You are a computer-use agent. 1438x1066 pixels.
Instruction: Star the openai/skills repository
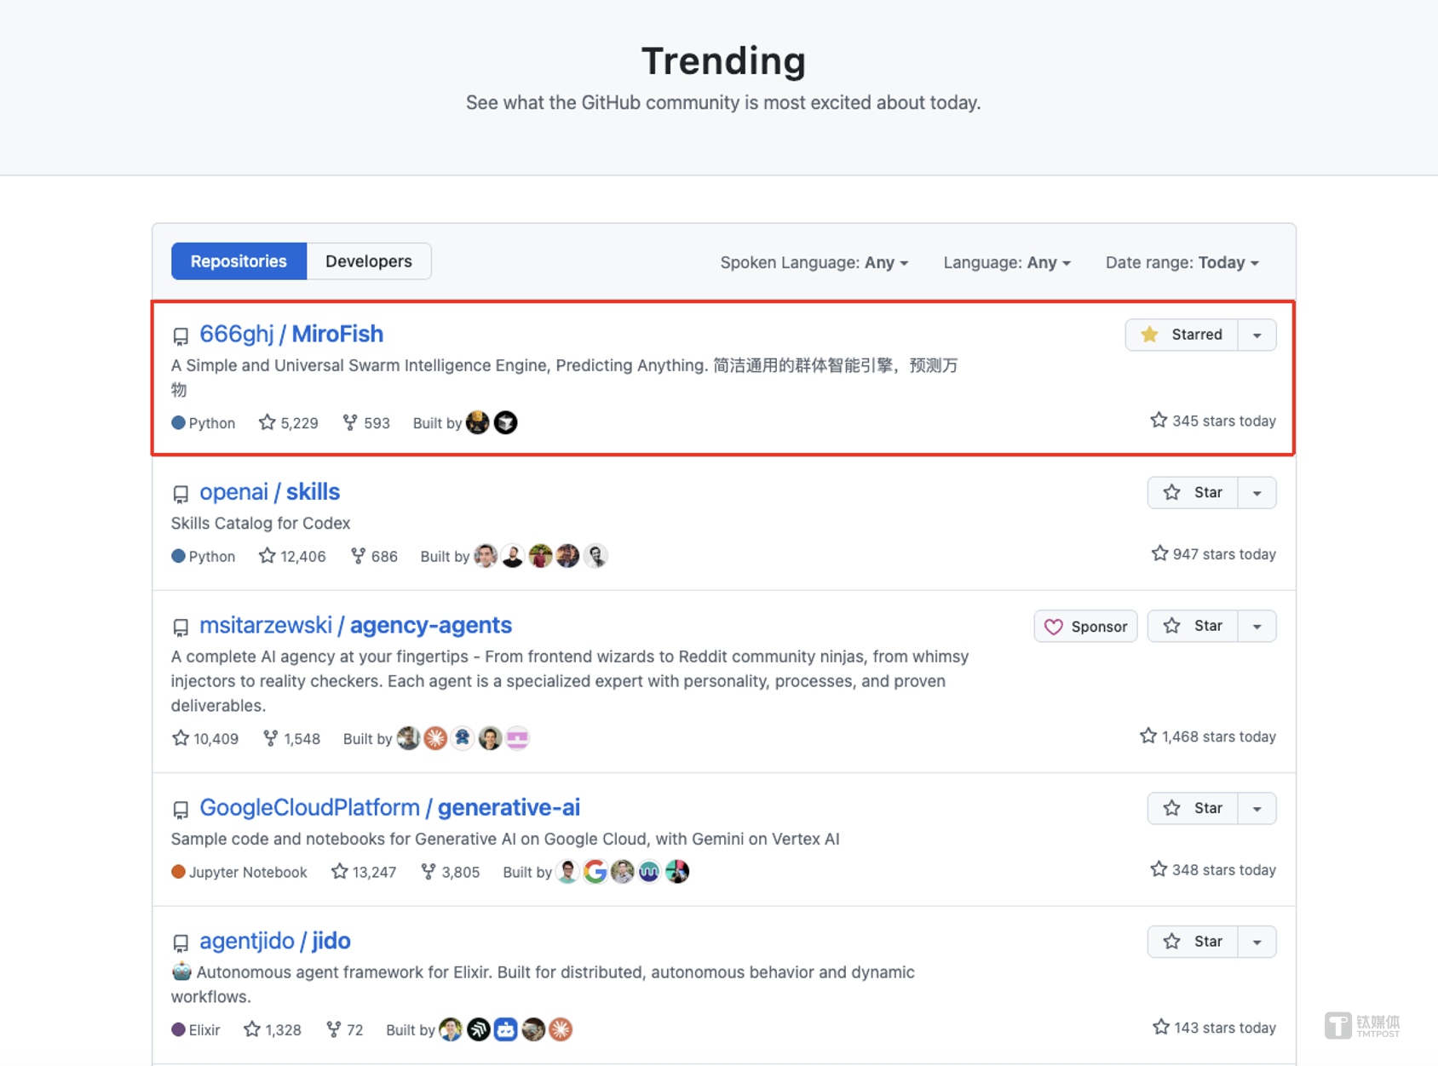(x=1193, y=492)
